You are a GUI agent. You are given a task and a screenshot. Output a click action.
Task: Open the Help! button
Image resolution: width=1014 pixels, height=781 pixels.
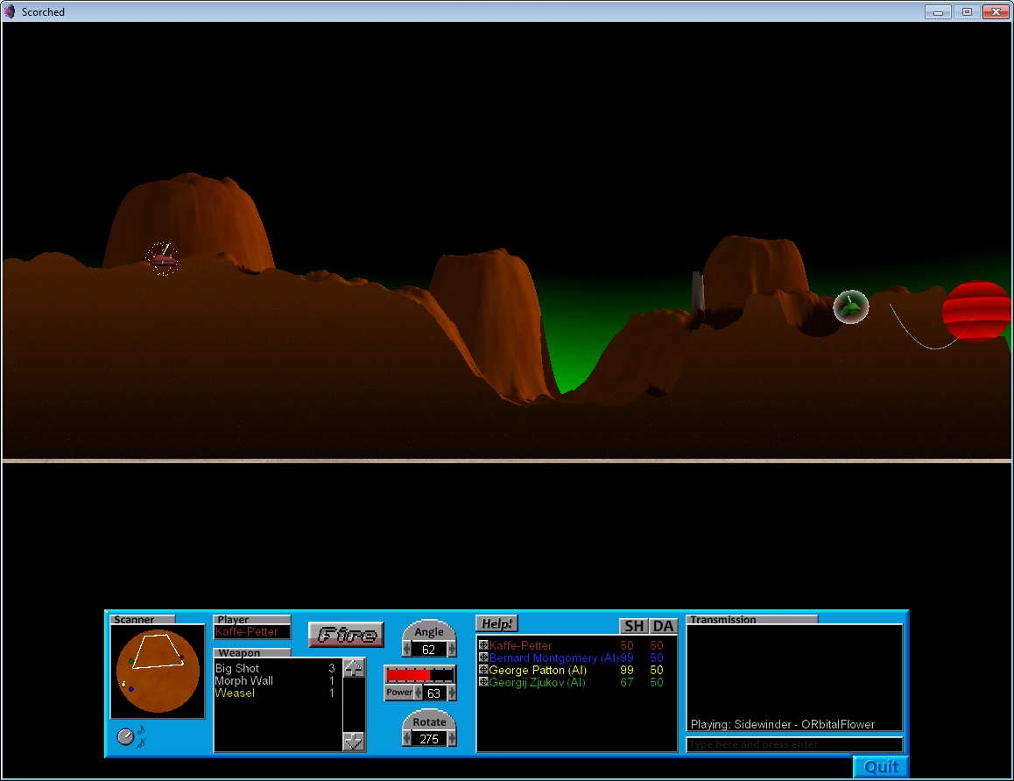coord(496,624)
